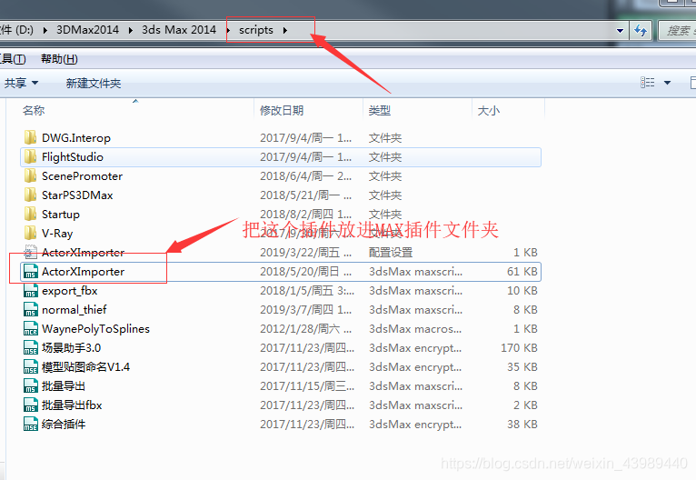Click the search input field
Viewport: 696px width, 480px height.
(x=677, y=30)
